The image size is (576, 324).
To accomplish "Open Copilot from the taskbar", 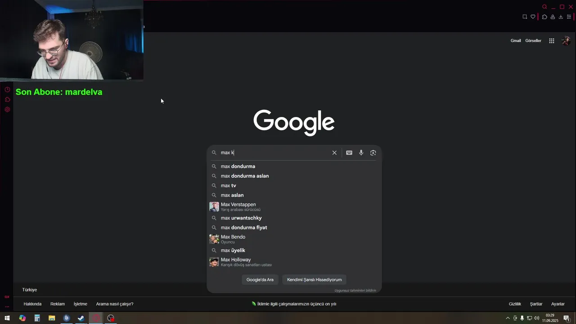I will click(x=22, y=318).
